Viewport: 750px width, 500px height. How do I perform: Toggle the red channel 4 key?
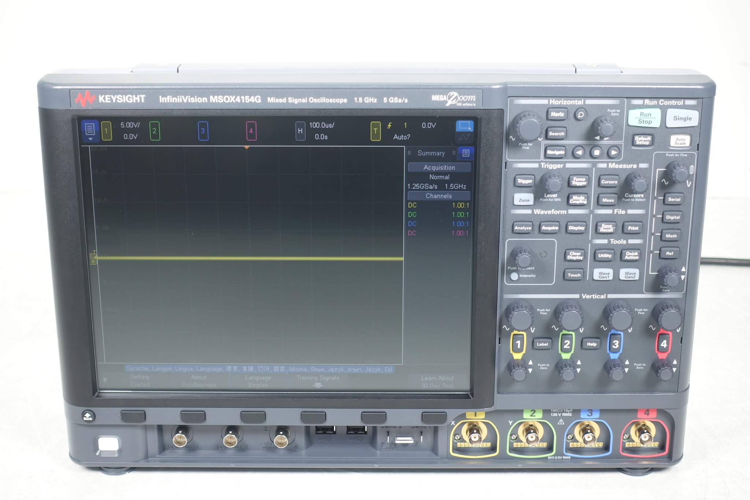tap(664, 344)
